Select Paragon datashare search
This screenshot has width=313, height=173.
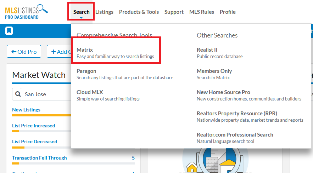pyautogui.click(x=125, y=74)
